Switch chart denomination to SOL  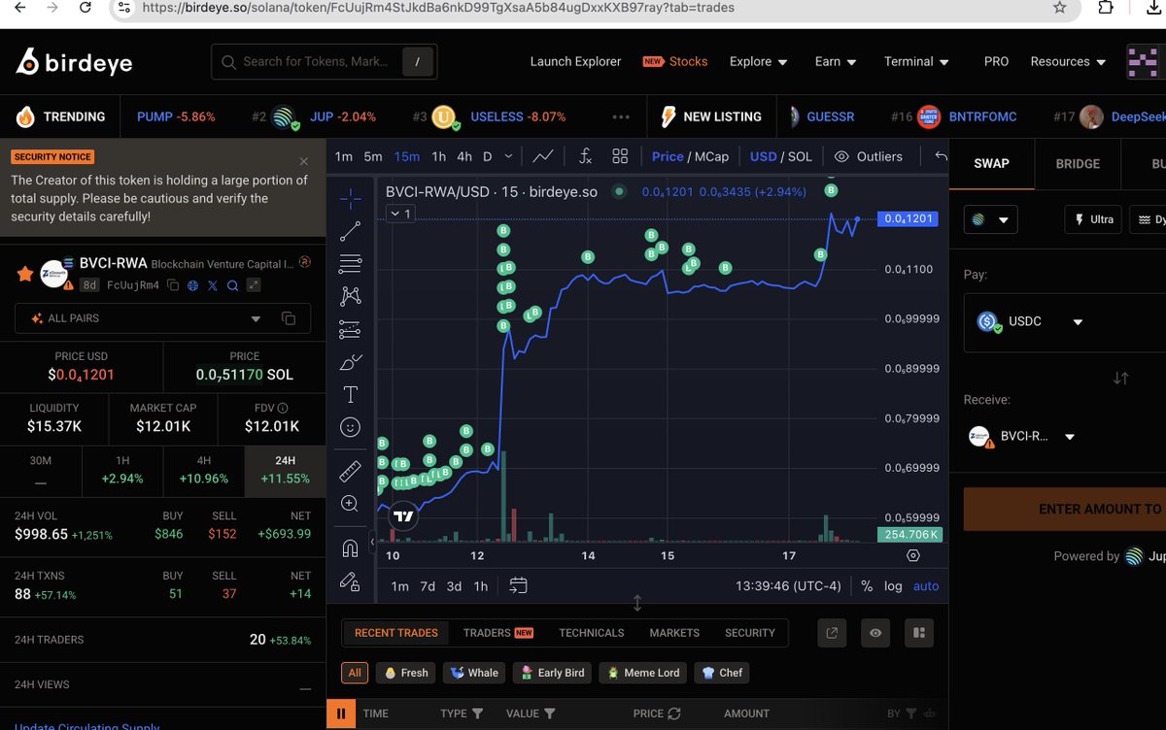tap(800, 156)
